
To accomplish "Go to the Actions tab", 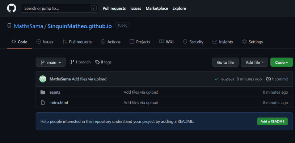I will click(111, 42).
